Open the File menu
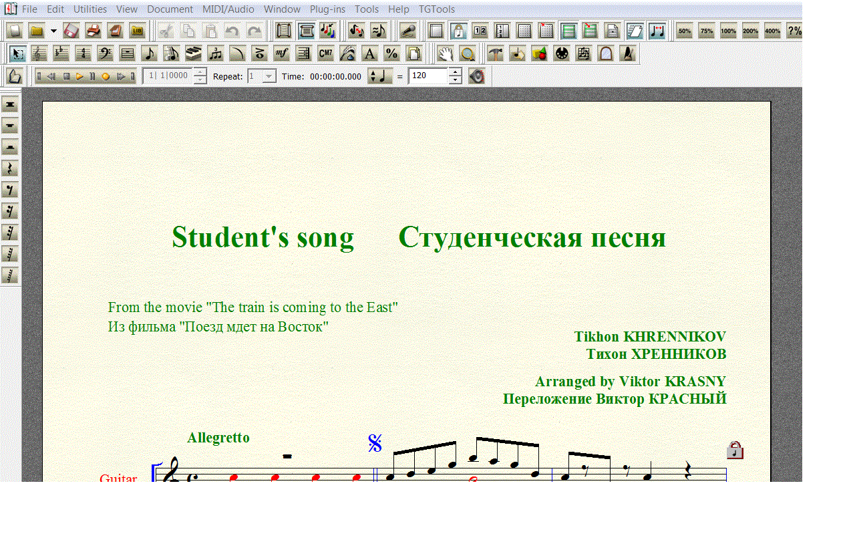Image resolution: width=851 pixels, height=546 pixels. (29, 9)
